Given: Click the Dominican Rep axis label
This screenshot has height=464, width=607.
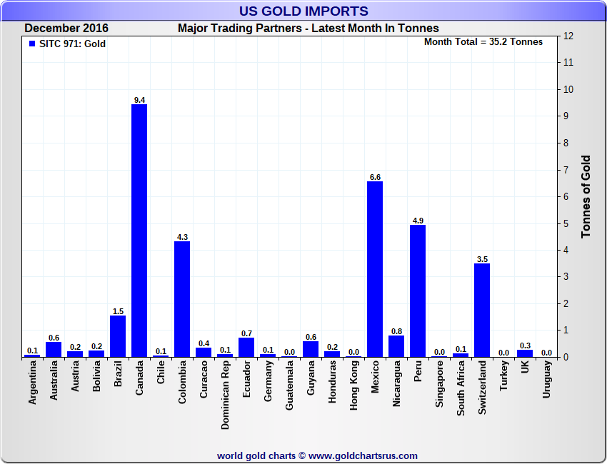Looking at the screenshot, I should click(x=225, y=395).
